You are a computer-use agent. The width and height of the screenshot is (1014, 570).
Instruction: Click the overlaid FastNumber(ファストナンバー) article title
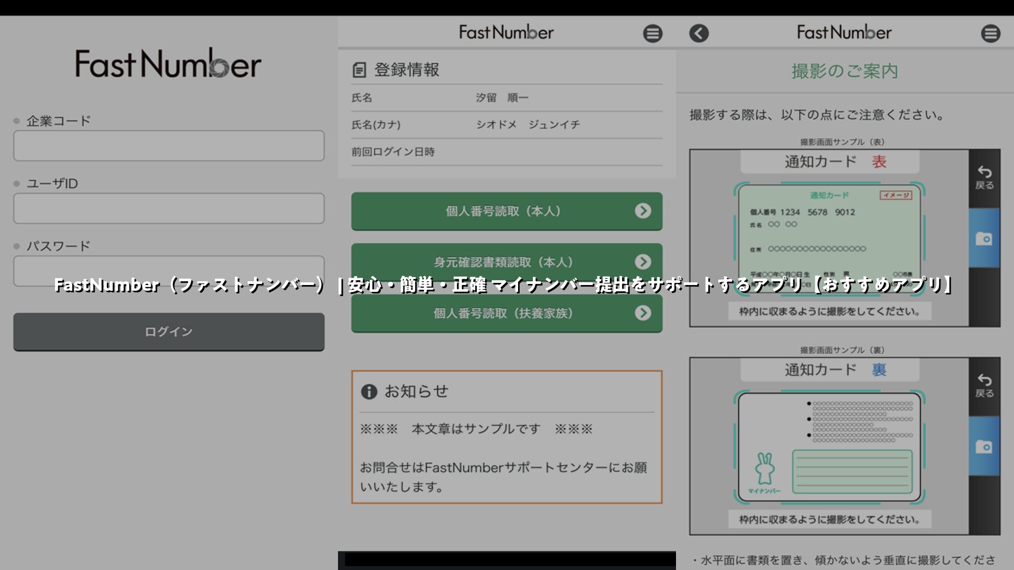click(504, 285)
